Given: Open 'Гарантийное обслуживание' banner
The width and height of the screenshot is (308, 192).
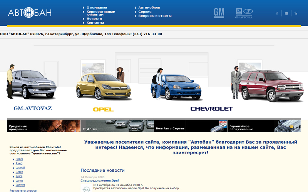Looking at the screenshot, I should tap(264, 126).
